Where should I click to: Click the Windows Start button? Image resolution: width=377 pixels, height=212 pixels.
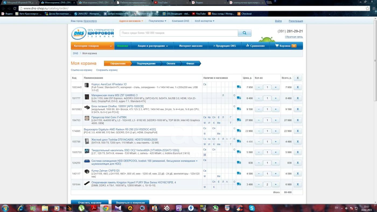(5, 208)
